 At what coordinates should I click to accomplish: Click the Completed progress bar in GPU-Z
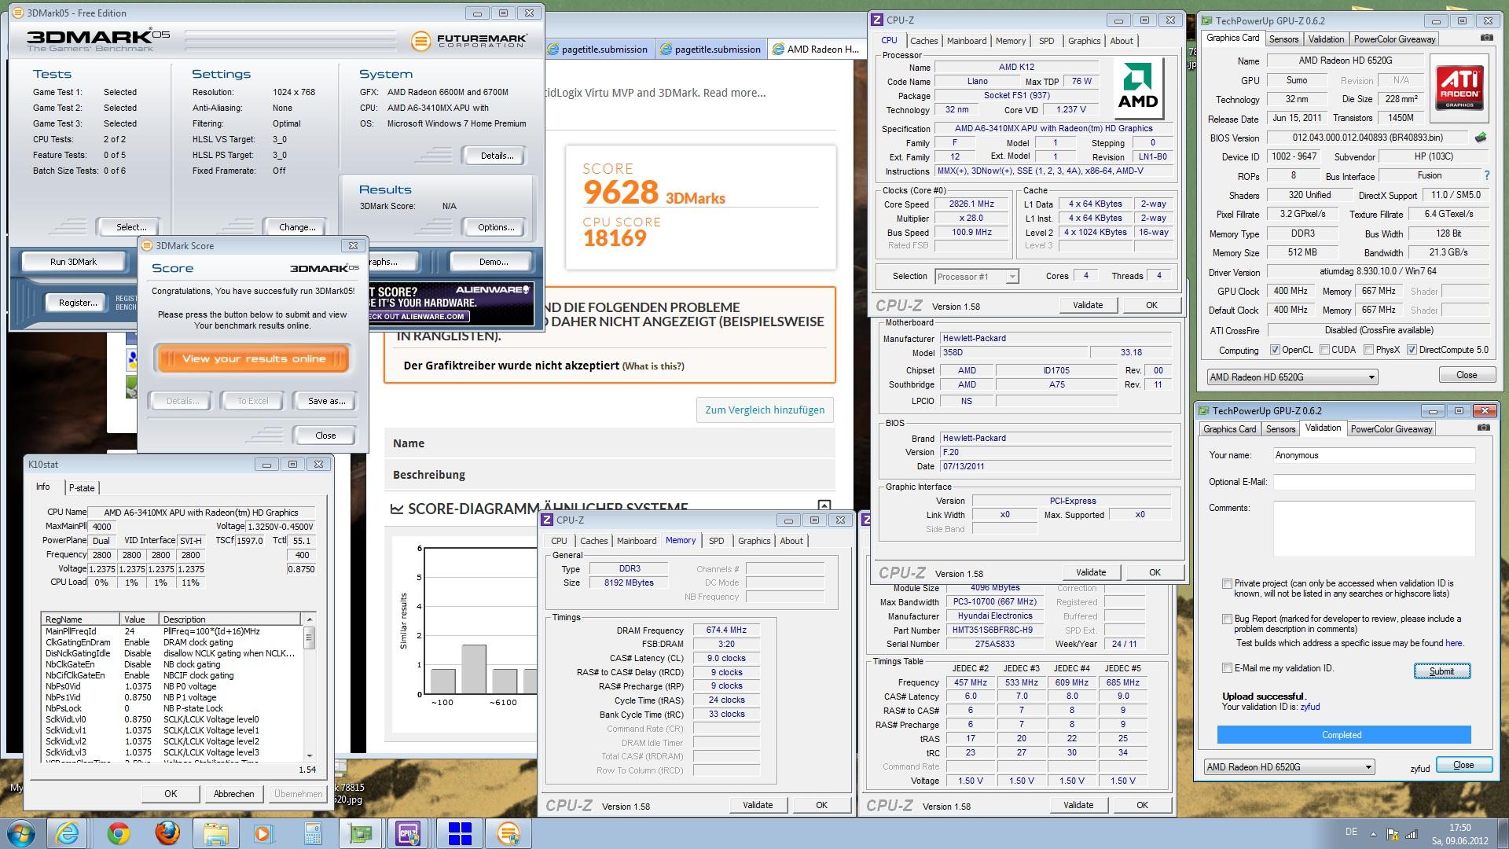click(x=1343, y=735)
